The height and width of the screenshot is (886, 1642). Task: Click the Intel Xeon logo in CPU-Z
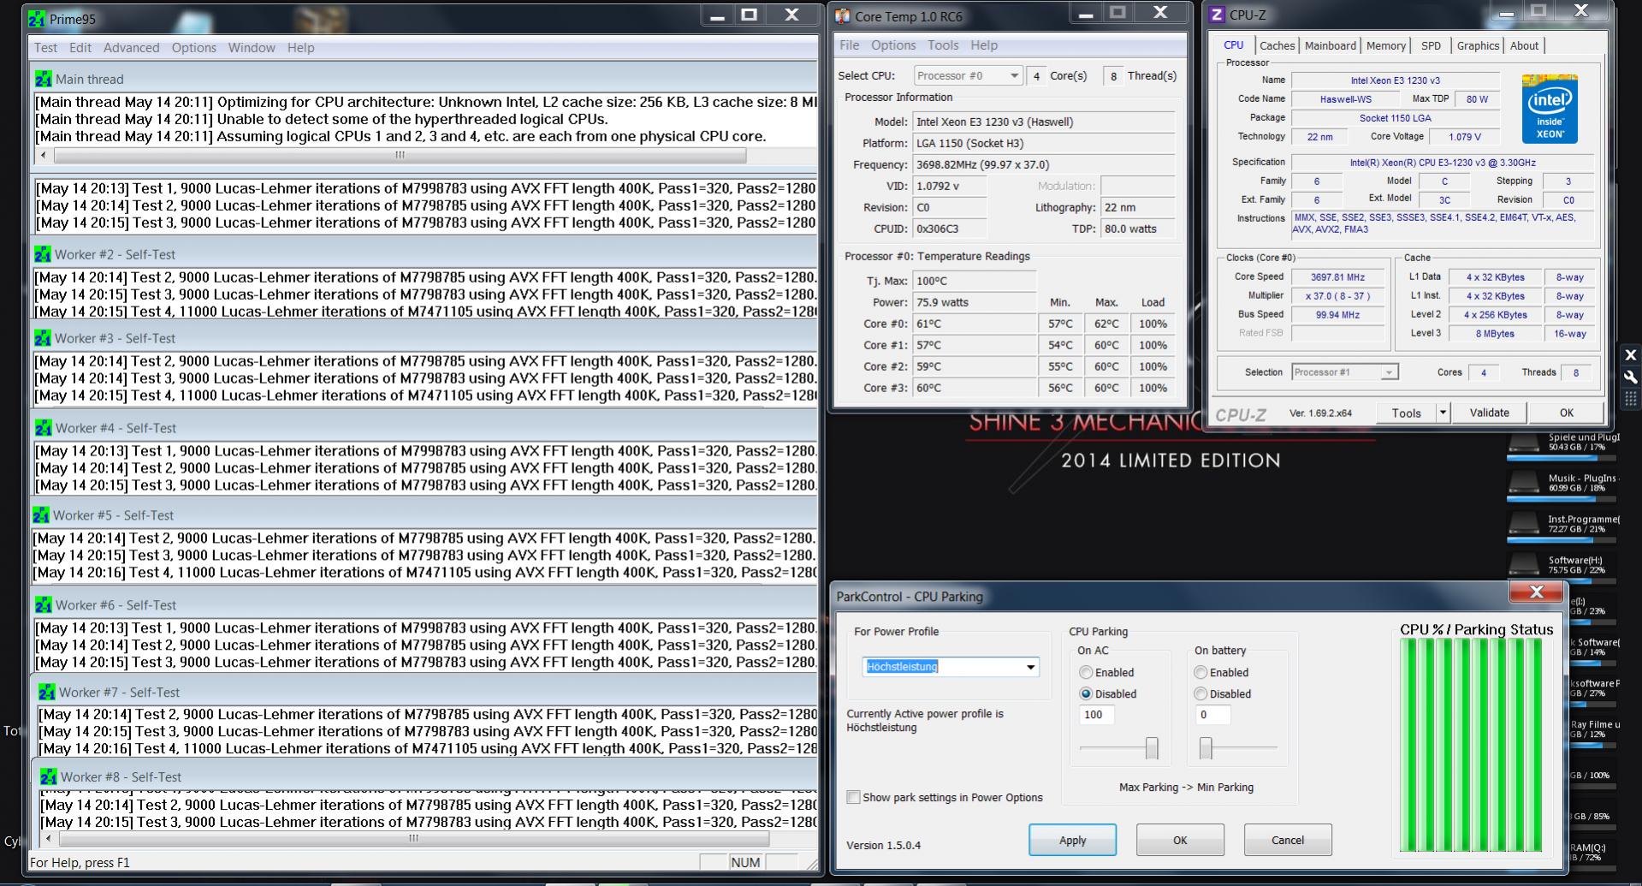click(x=1550, y=110)
